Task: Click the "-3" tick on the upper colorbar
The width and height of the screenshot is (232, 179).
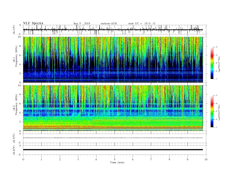Action: click(x=216, y=47)
